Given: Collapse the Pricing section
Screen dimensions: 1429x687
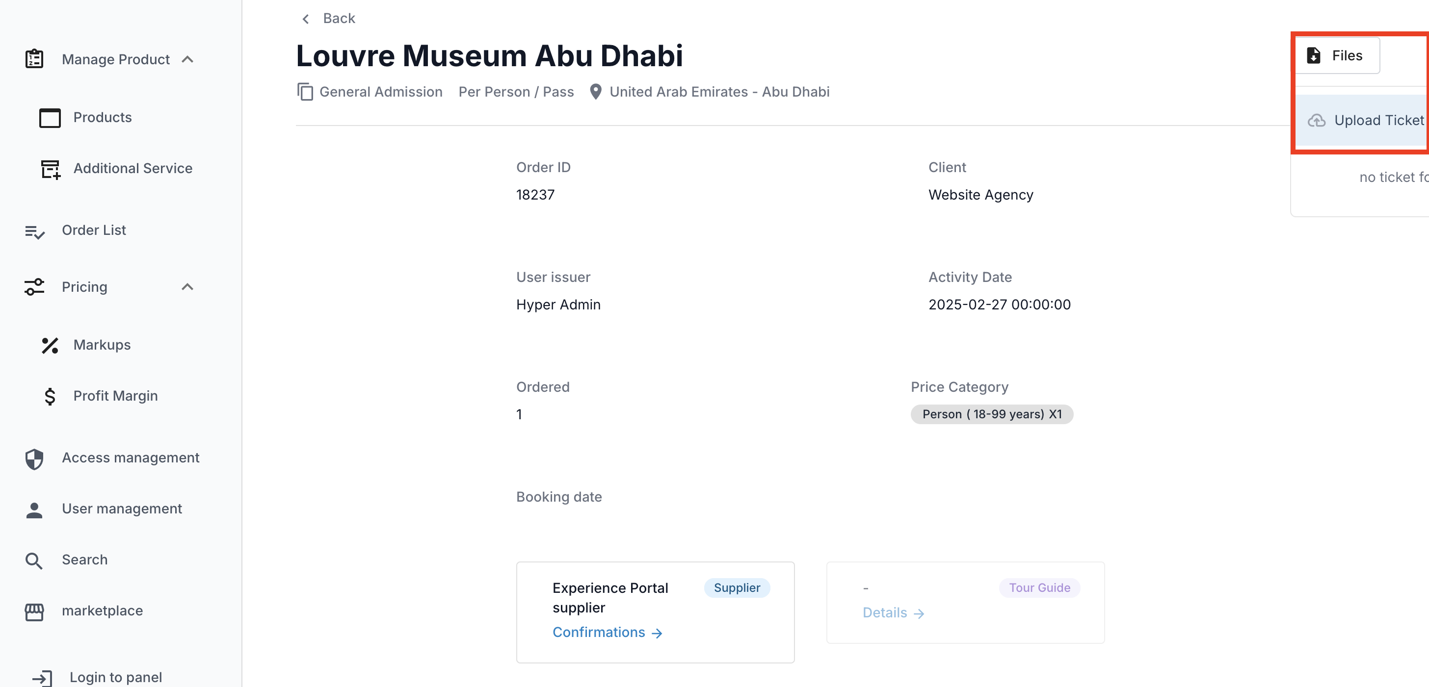Looking at the screenshot, I should click(x=187, y=287).
